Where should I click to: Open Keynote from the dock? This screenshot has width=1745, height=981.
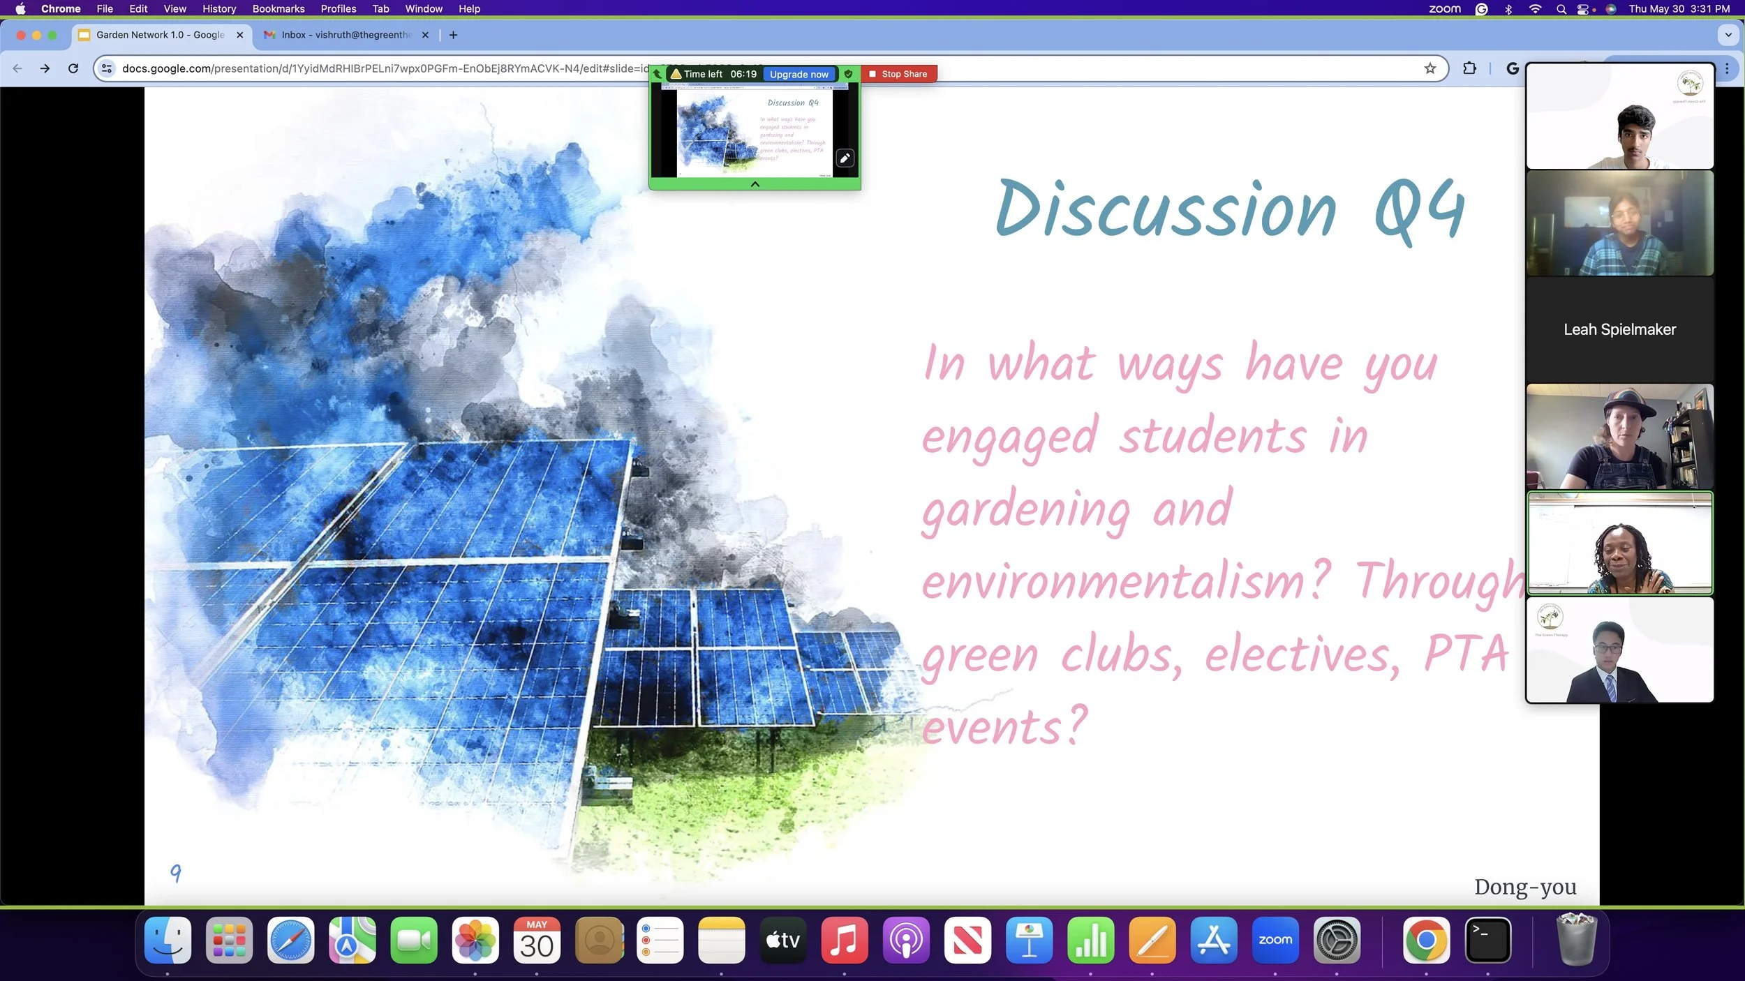[1029, 940]
